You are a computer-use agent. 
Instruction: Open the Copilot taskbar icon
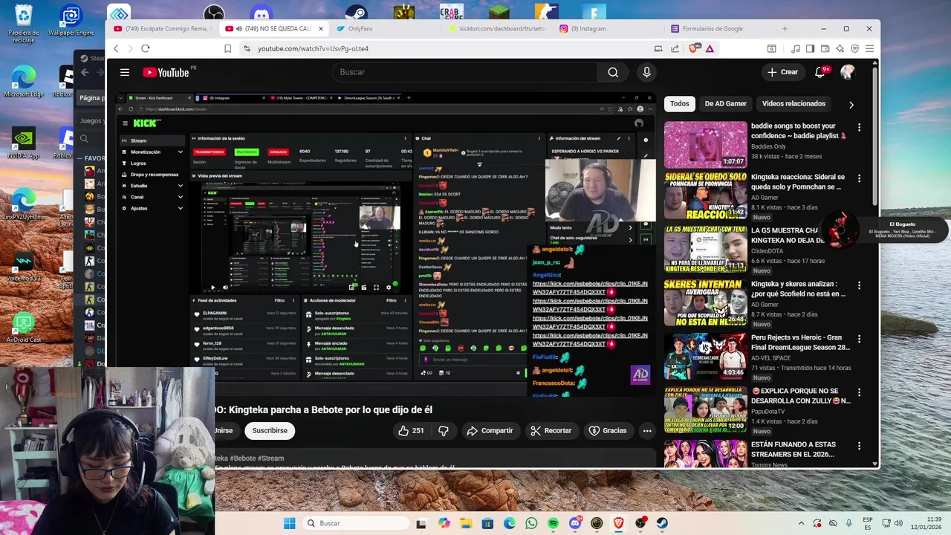pos(444,523)
